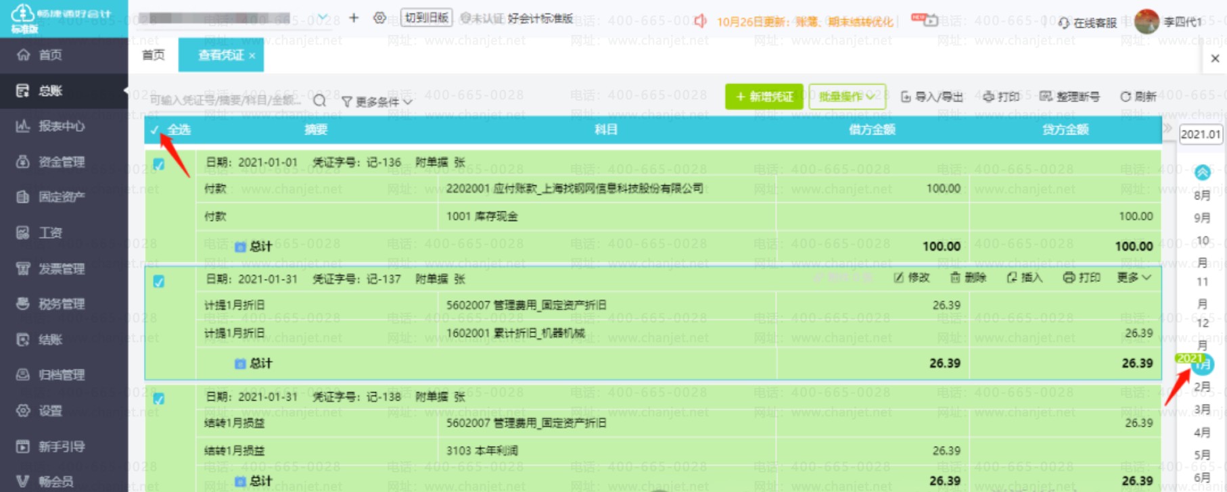The height and width of the screenshot is (492, 1227).
Task: Jump to 8月 in month timeline
Action: 1202,195
